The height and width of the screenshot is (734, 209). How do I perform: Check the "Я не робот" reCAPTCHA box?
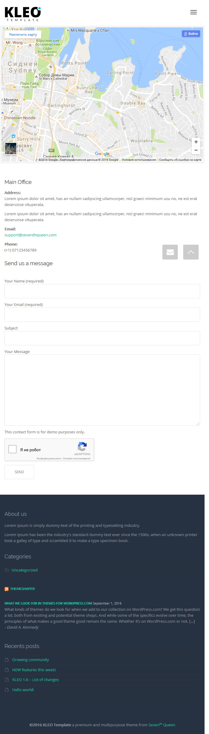pyautogui.click(x=12, y=449)
